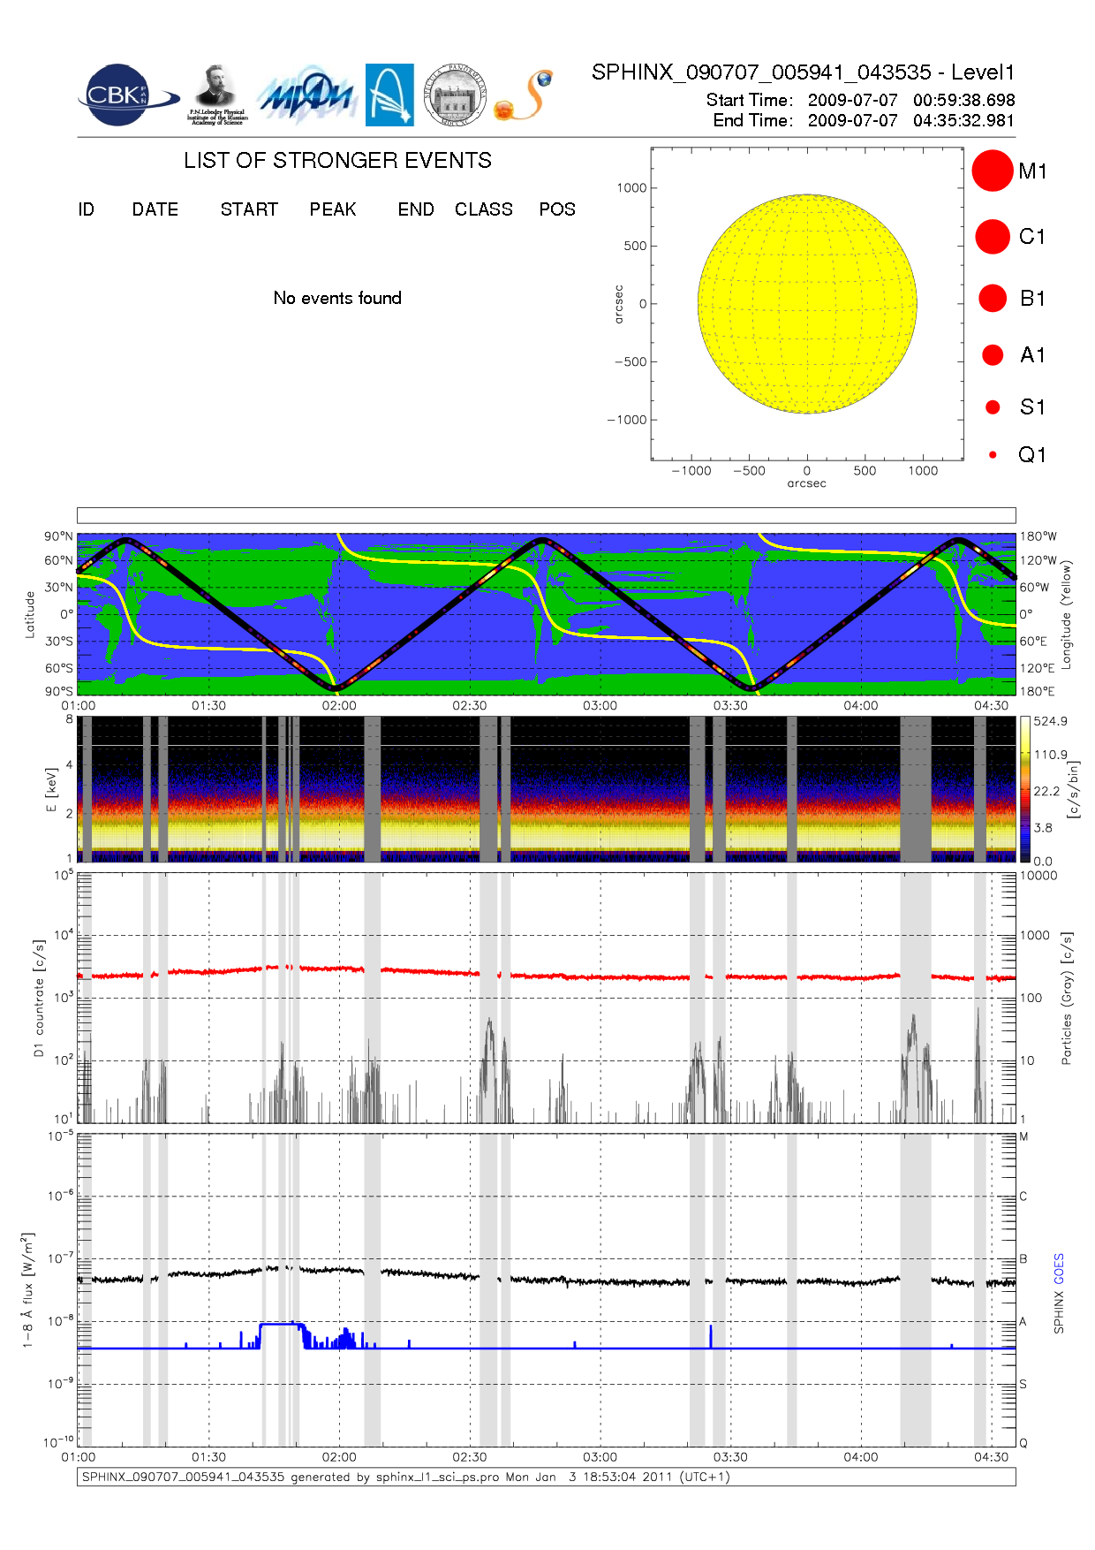Select the S1 red dot legend marker
Viewport: 1095px width, 1550px height.
pyautogui.click(x=992, y=407)
